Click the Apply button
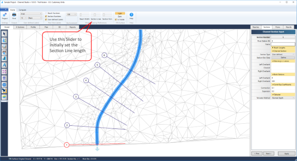This screenshot has height=161, width=297. pyautogui.click(x=286, y=153)
